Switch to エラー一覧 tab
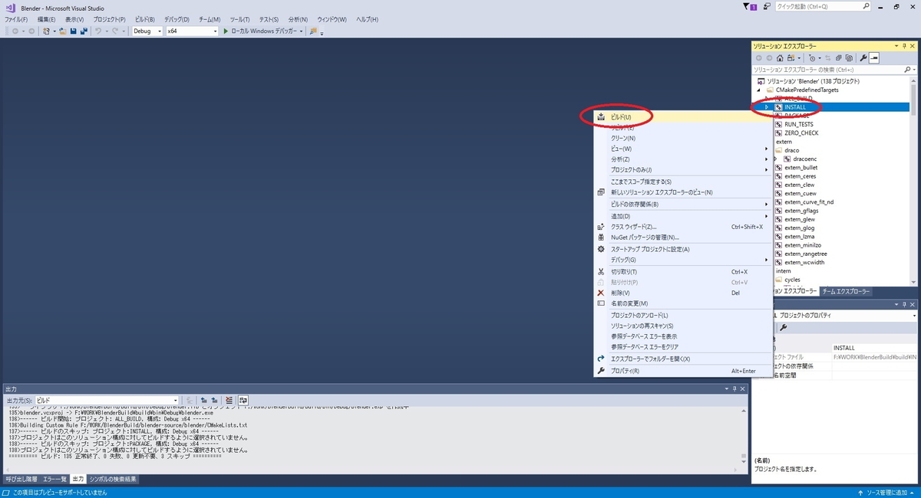 pos(54,479)
